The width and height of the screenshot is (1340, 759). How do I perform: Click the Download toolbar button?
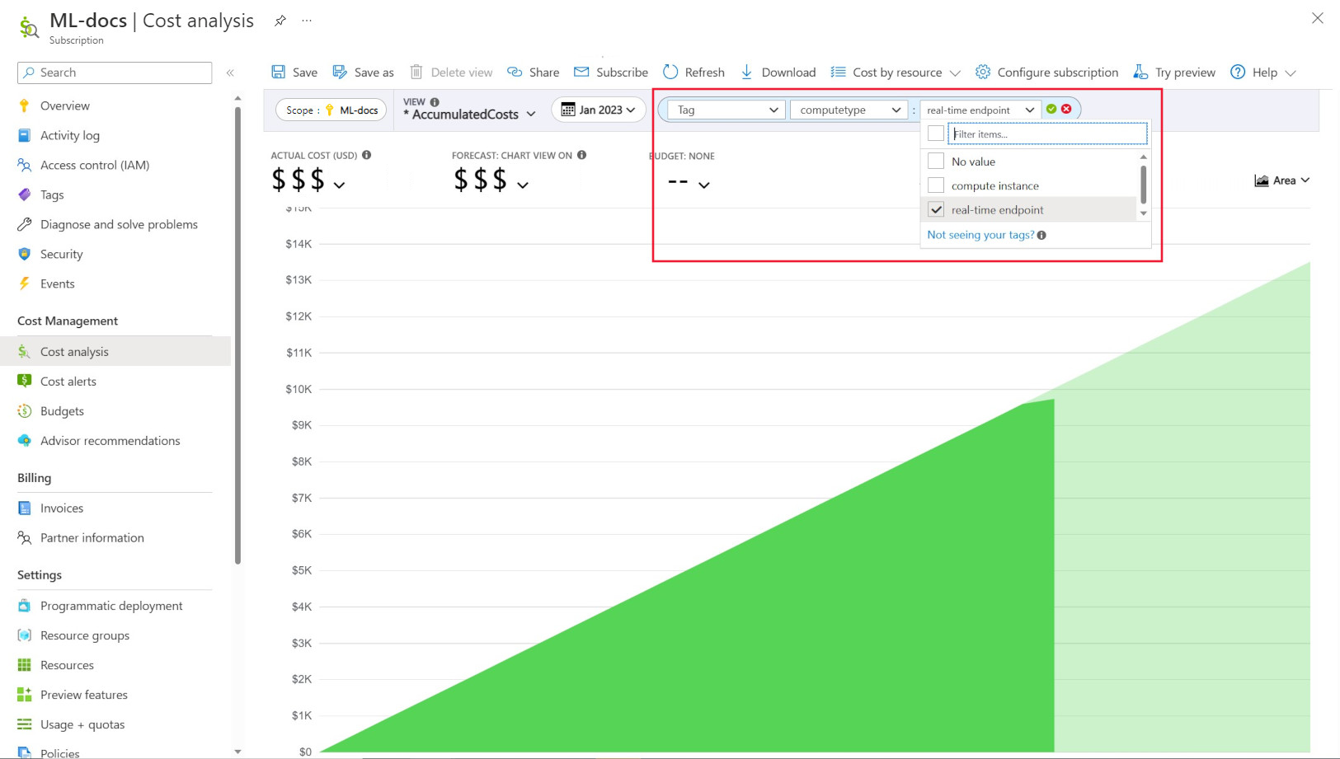tap(778, 72)
